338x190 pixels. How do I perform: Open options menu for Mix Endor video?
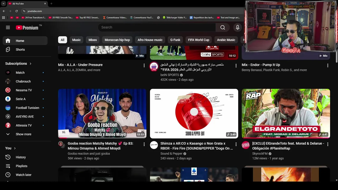(328, 65)
